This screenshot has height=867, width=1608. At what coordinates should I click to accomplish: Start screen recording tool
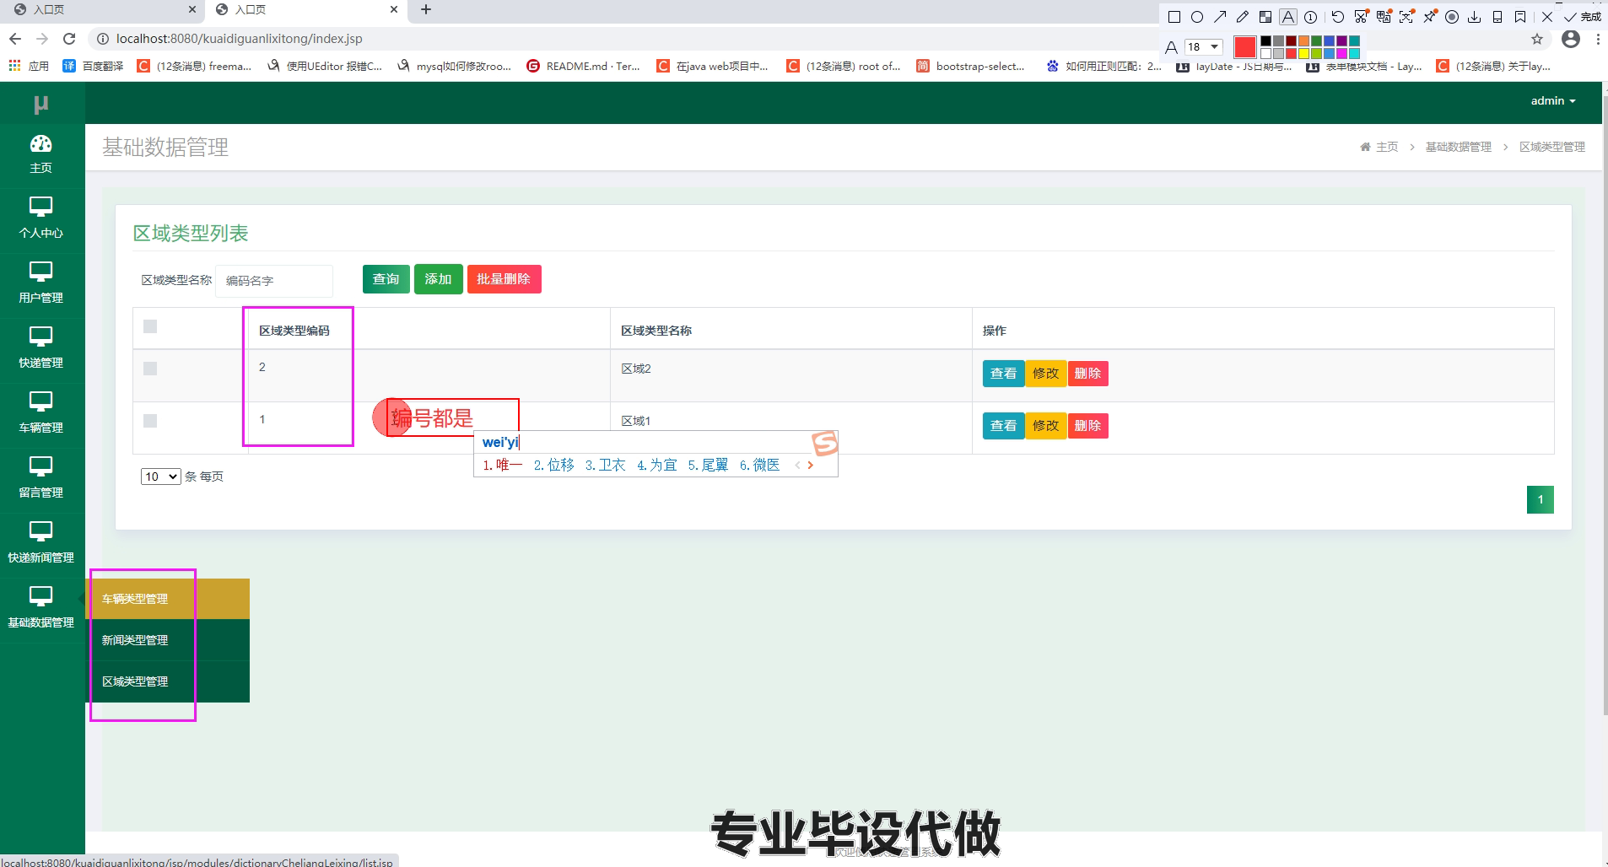click(x=1452, y=17)
